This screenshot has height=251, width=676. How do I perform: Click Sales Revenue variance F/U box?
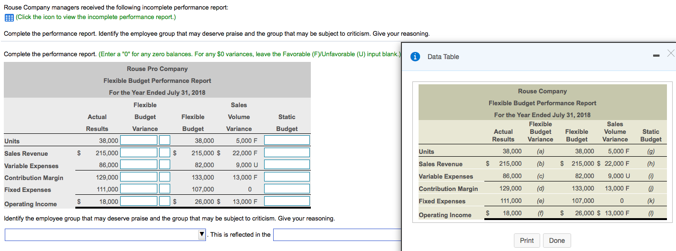(164, 153)
